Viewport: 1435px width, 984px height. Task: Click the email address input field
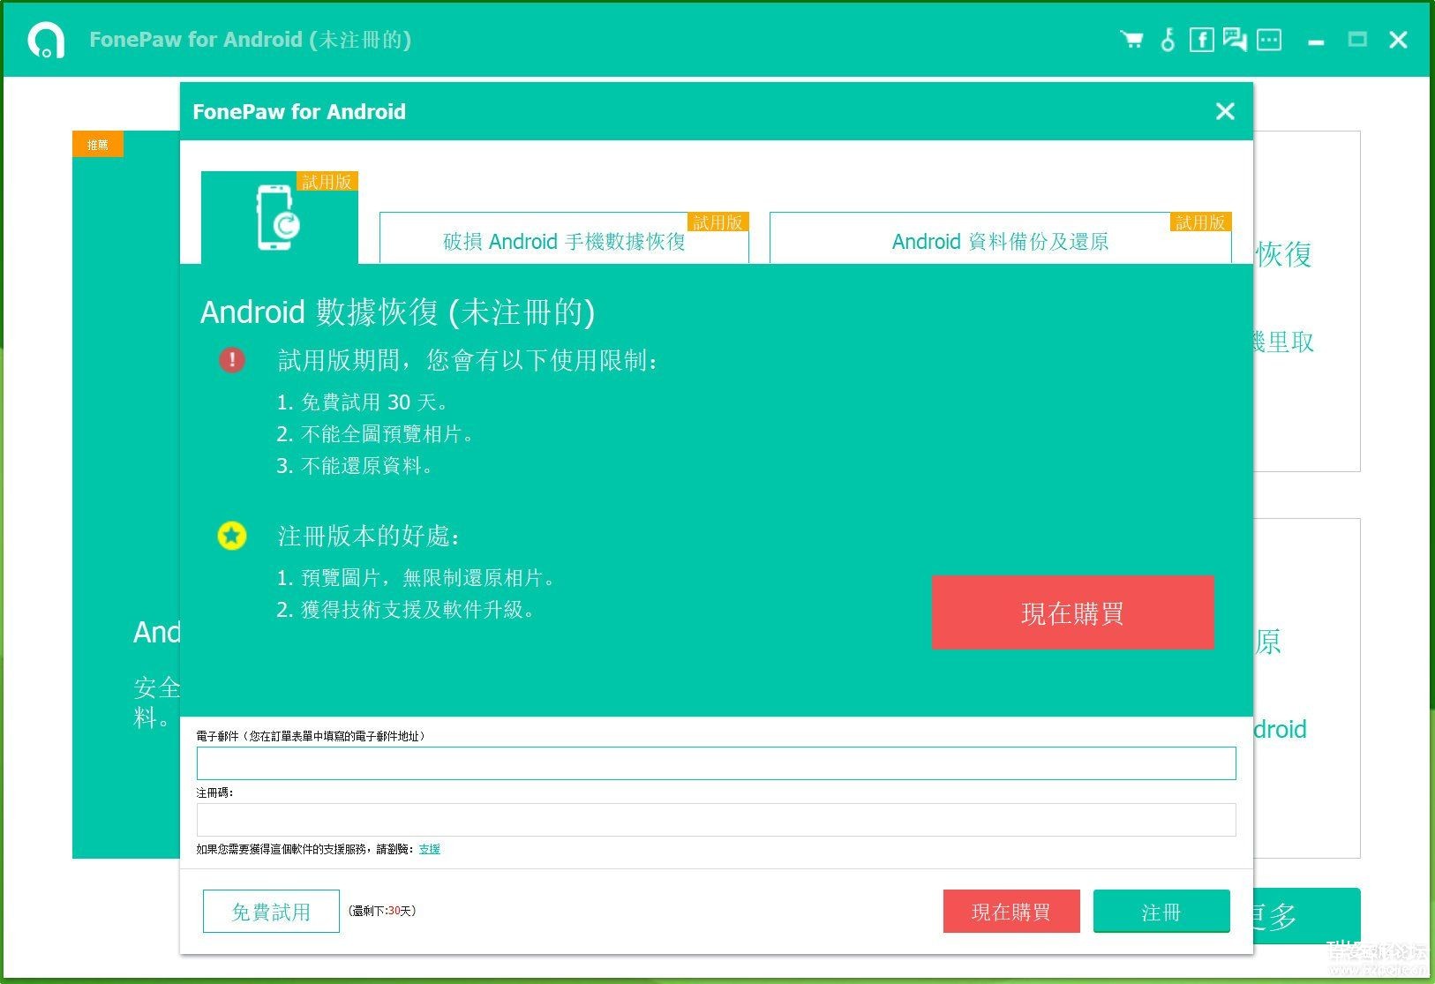[x=716, y=763]
